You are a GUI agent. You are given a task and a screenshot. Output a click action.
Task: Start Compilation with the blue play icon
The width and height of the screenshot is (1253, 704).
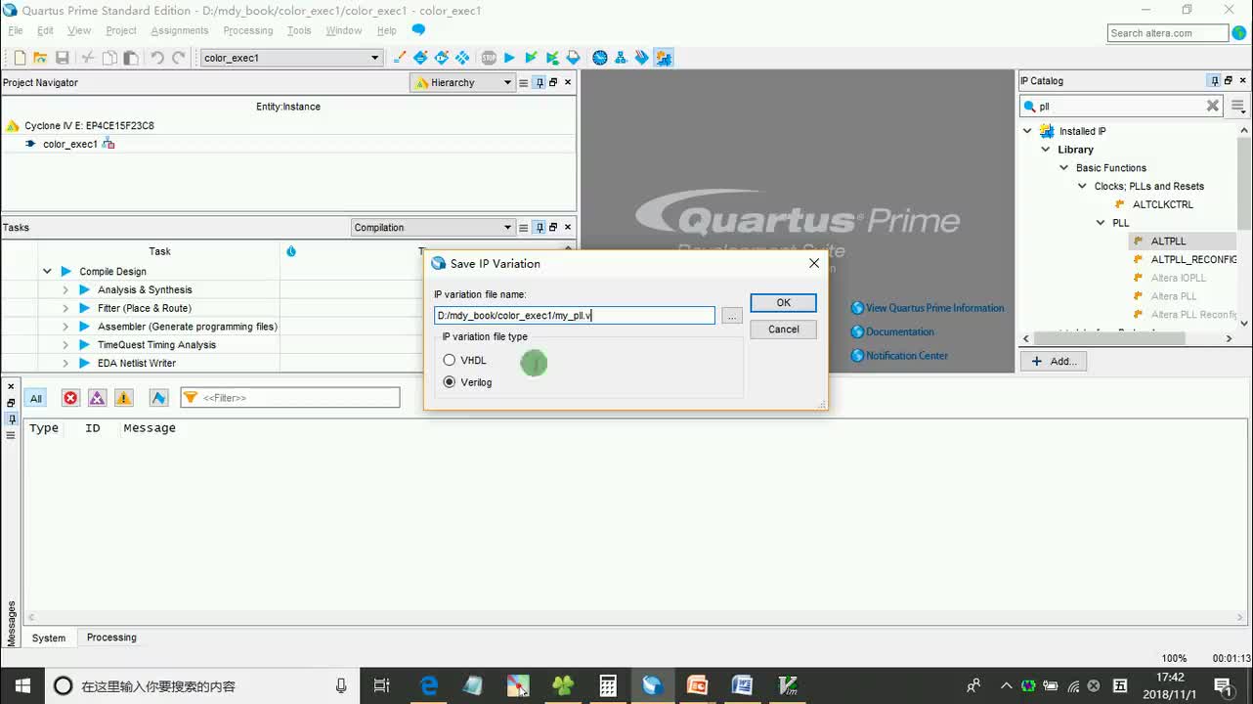509,58
